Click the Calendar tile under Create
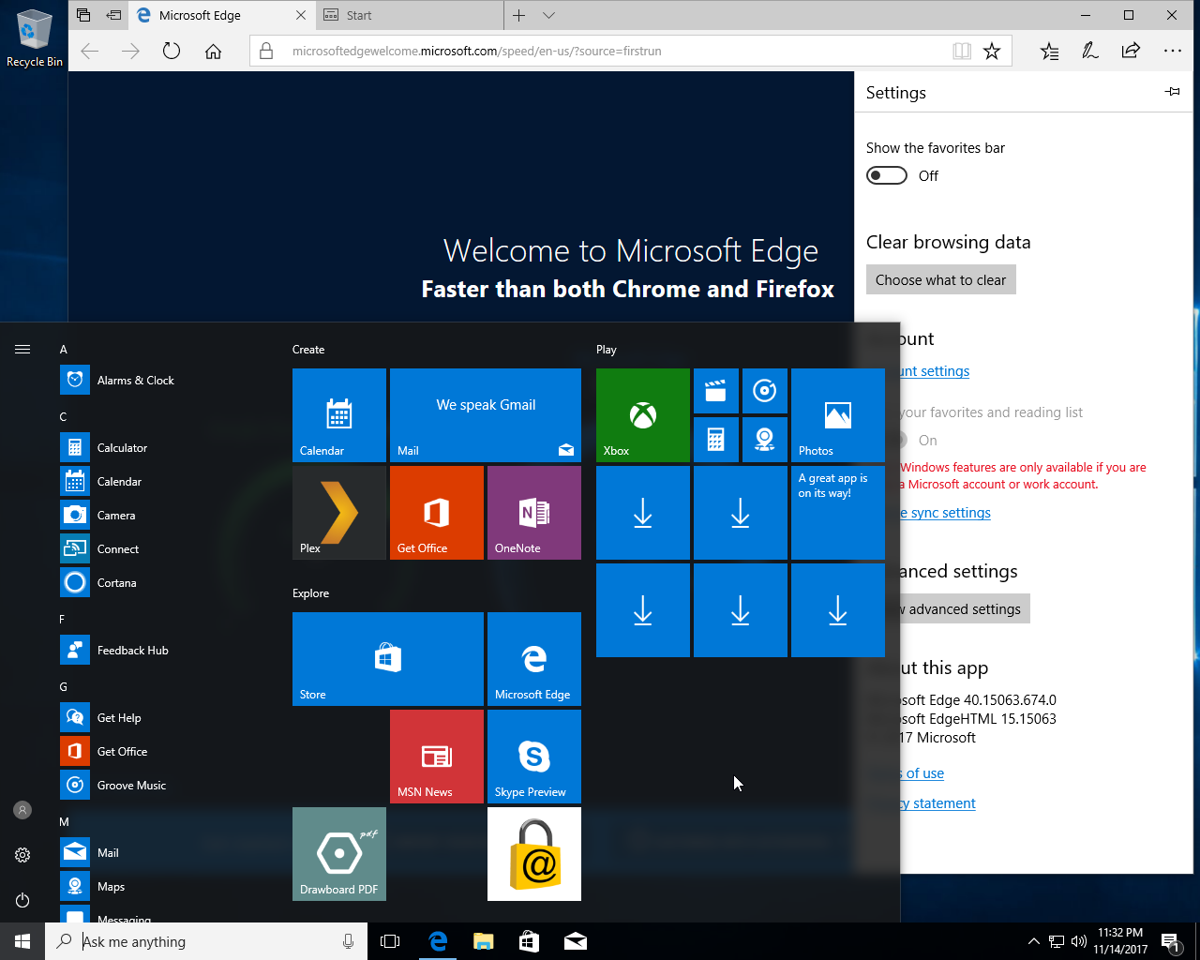The width and height of the screenshot is (1200, 960). tap(339, 415)
